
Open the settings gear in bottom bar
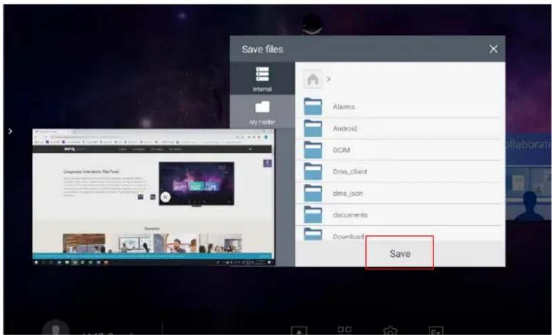(390, 331)
